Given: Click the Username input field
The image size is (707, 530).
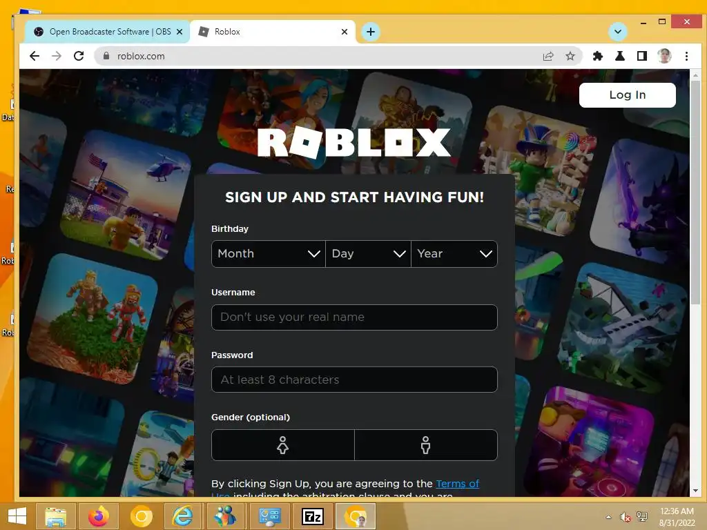Looking at the screenshot, I should click(354, 317).
